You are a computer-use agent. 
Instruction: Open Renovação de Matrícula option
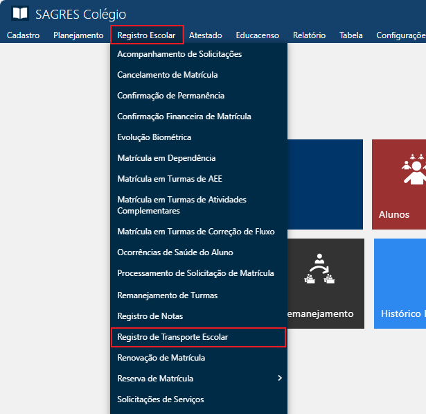coord(161,358)
